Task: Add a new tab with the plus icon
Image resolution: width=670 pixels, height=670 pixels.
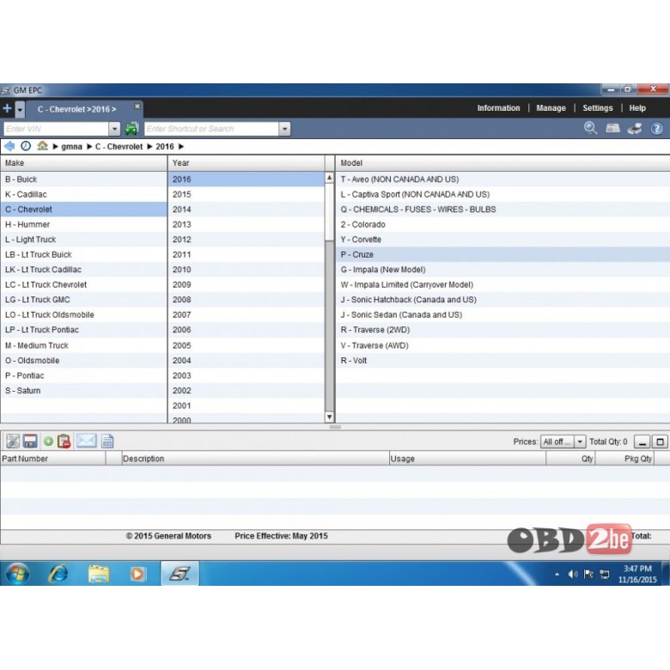Action: pyautogui.click(x=7, y=108)
